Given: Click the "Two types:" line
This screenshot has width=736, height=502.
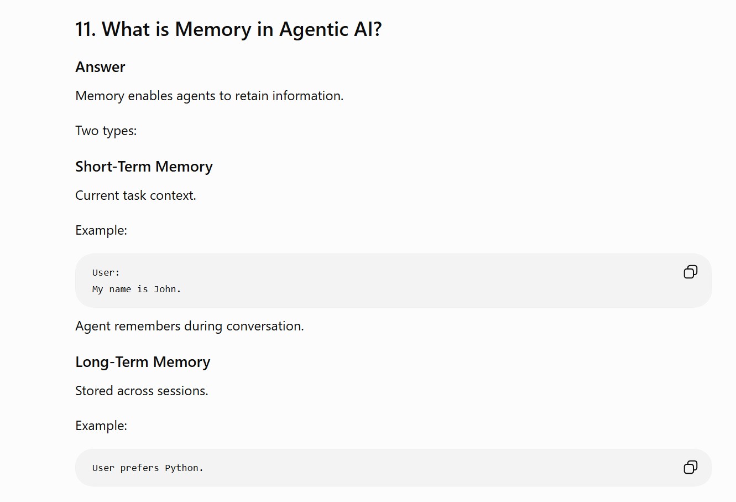Looking at the screenshot, I should (x=106, y=131).
